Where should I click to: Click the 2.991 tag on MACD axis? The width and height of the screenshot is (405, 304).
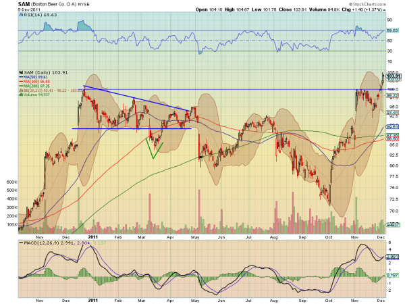pyautogui.click(x=393, y=257)
